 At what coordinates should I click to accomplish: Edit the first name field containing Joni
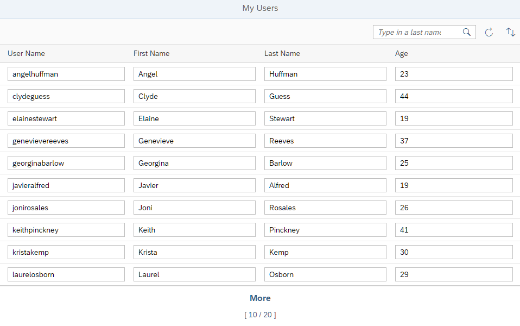[x=194, y=208]
